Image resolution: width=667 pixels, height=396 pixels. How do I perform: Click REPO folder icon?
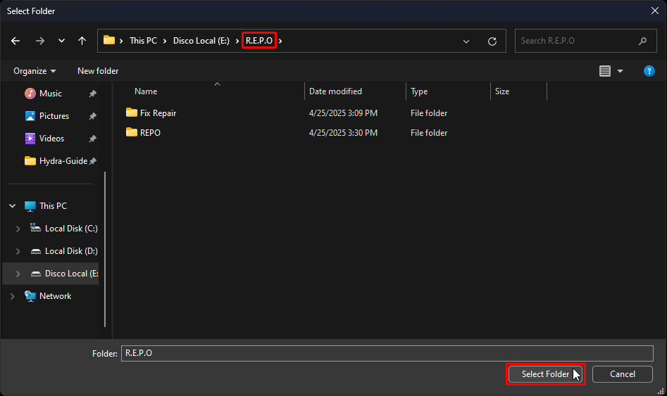pyautogui.click(x=132, y=132)
